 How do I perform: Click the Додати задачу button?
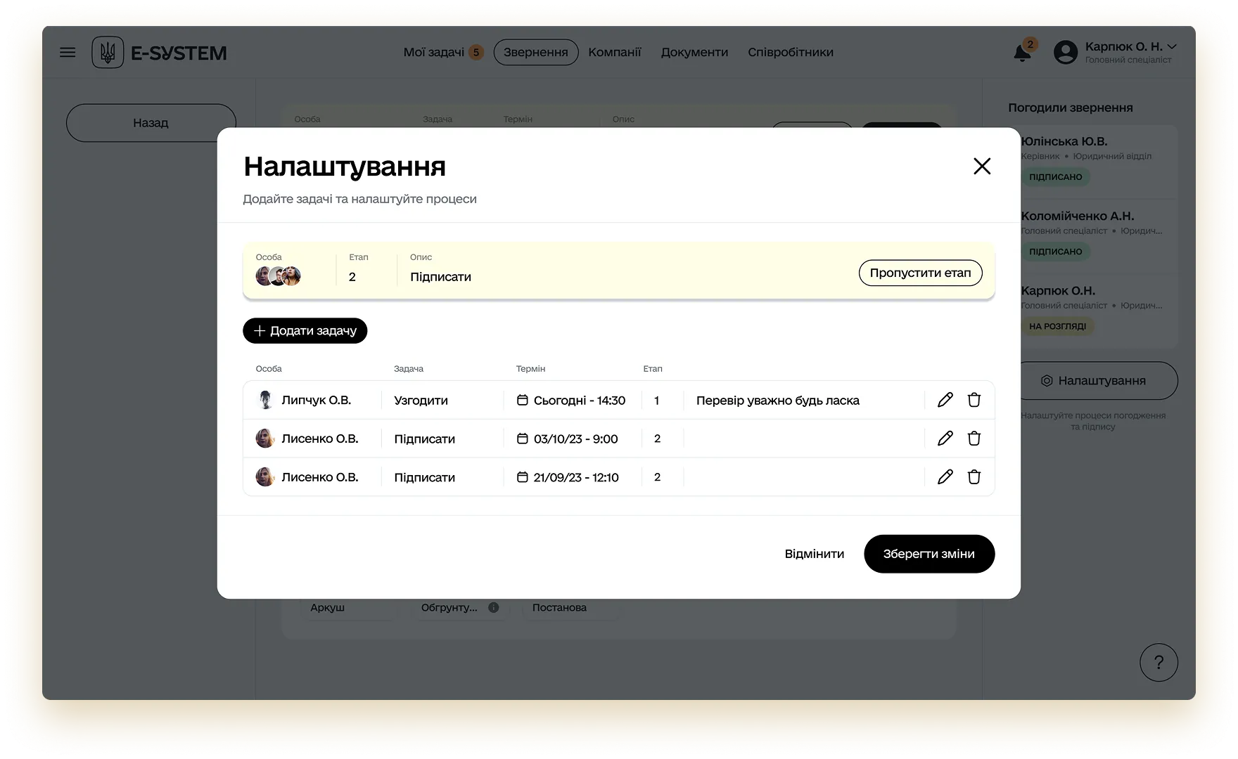pos(305,331)
